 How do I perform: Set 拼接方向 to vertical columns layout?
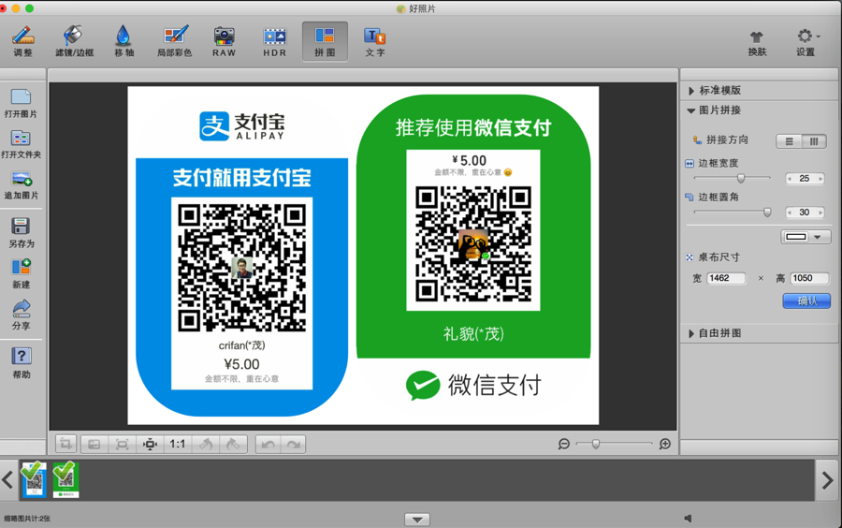click(x=814, y=141)
